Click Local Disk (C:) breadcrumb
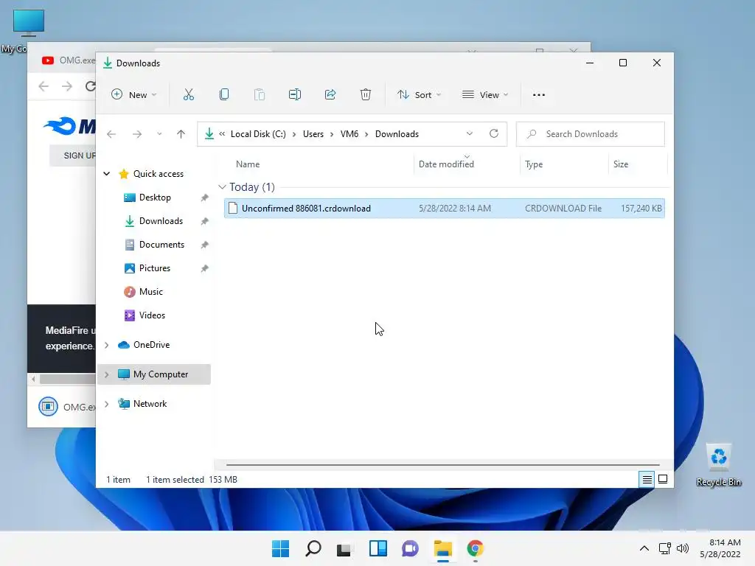755x566 pixels. point(258,134)
